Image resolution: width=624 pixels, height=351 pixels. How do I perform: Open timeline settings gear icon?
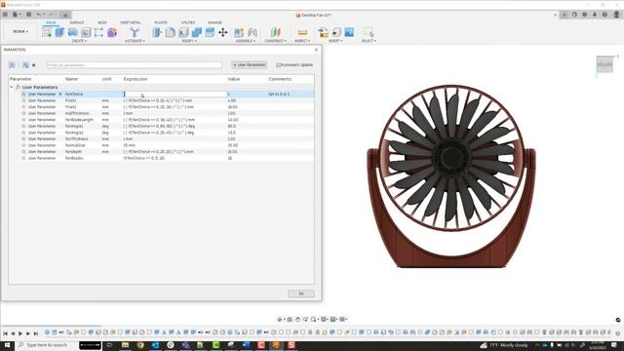[x=617, y=332]
